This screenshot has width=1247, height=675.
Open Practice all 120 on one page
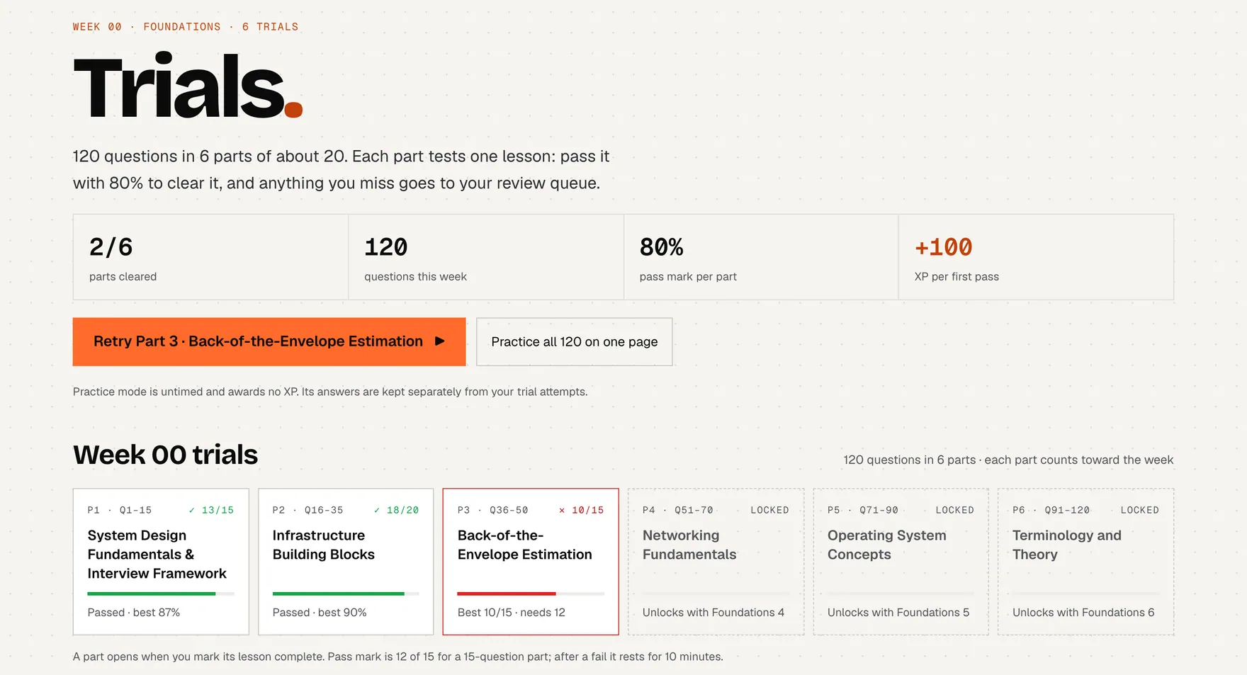tap(575, 342)
